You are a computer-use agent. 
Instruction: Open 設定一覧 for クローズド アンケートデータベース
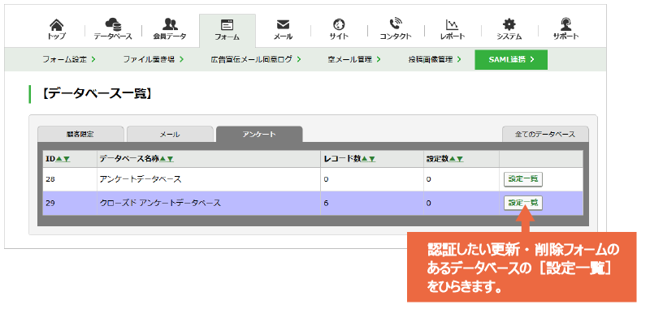tap(523, 203)
